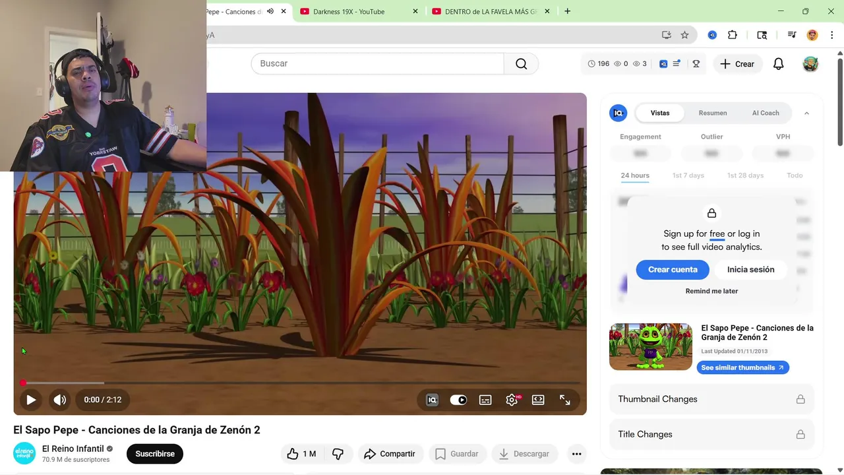This screenshot has height=475, width=844.
Task: Subscribe with the Suscribirse button
Action: click(x=155, y=454)
